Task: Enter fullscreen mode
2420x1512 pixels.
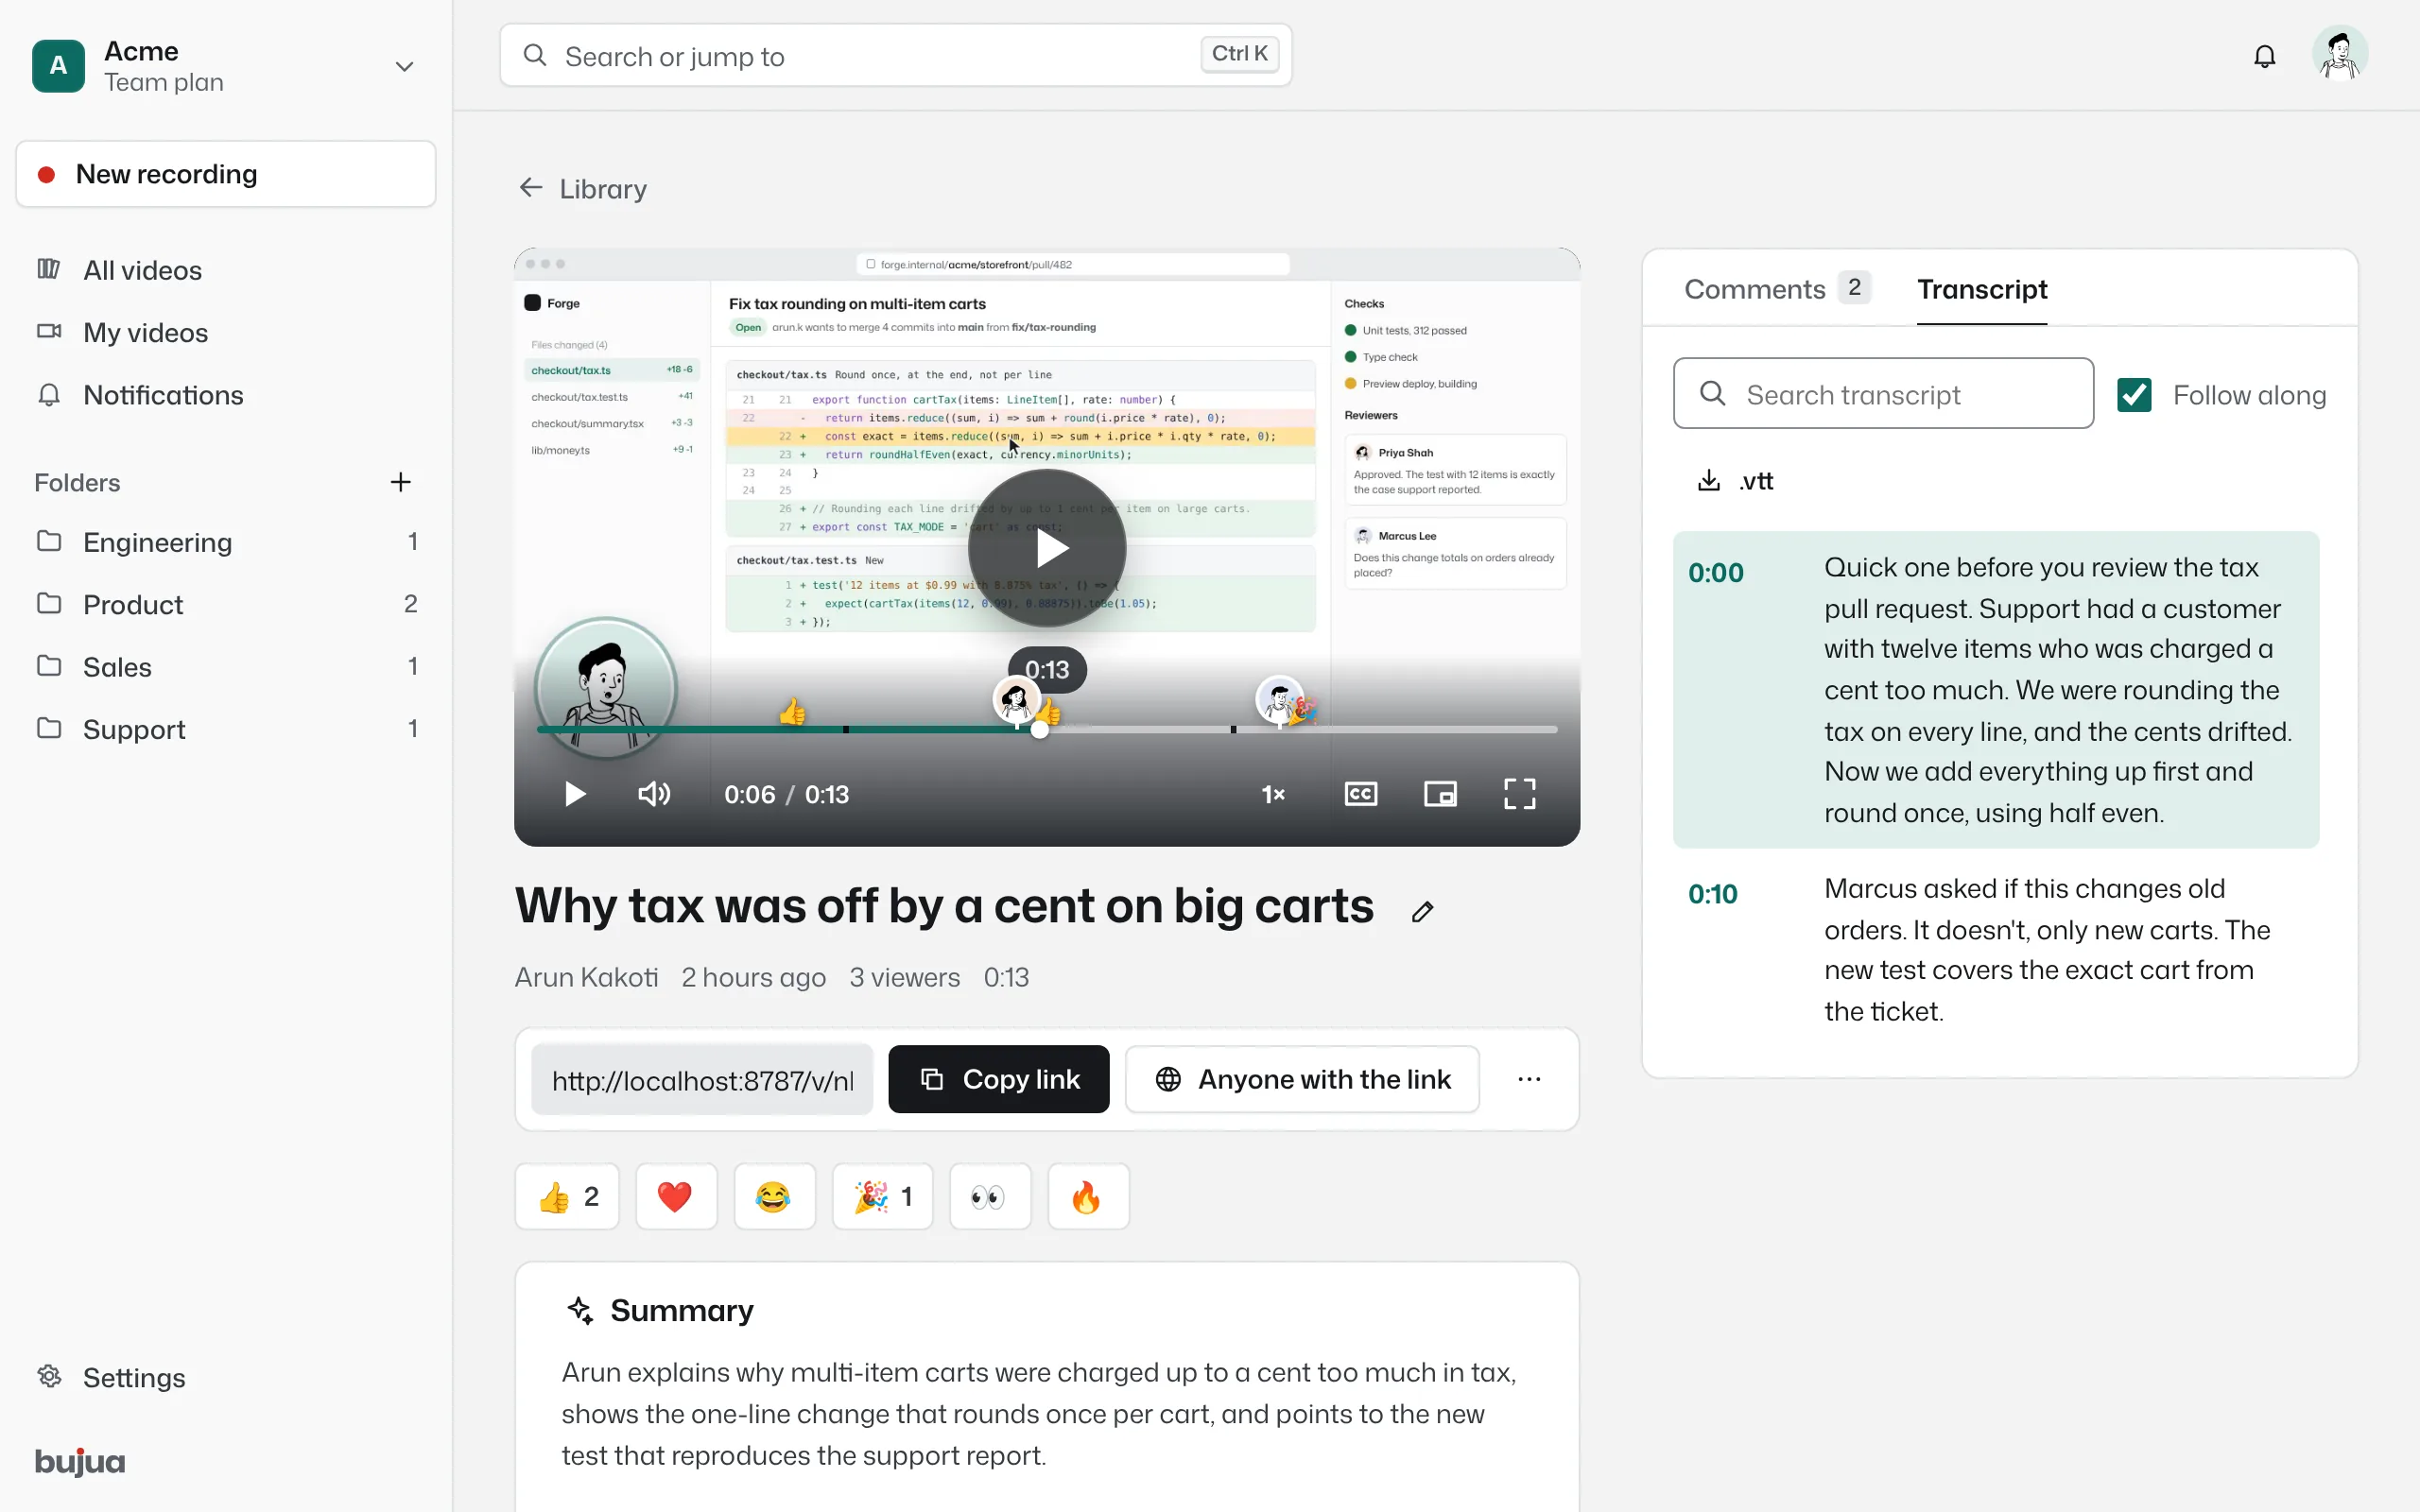Action: click(1519, 794)
